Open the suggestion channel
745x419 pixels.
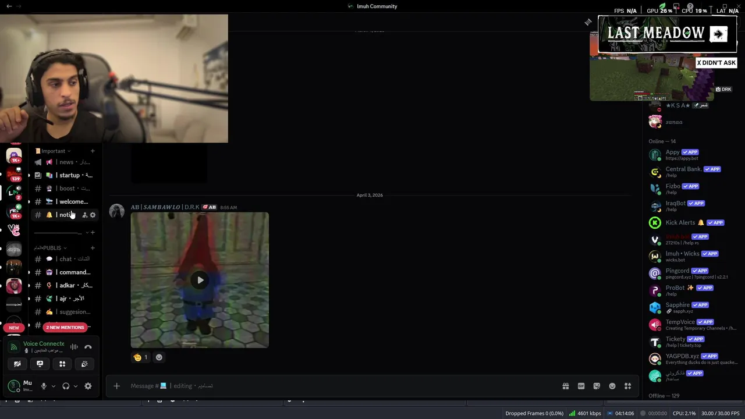click(x=65, y=312)
